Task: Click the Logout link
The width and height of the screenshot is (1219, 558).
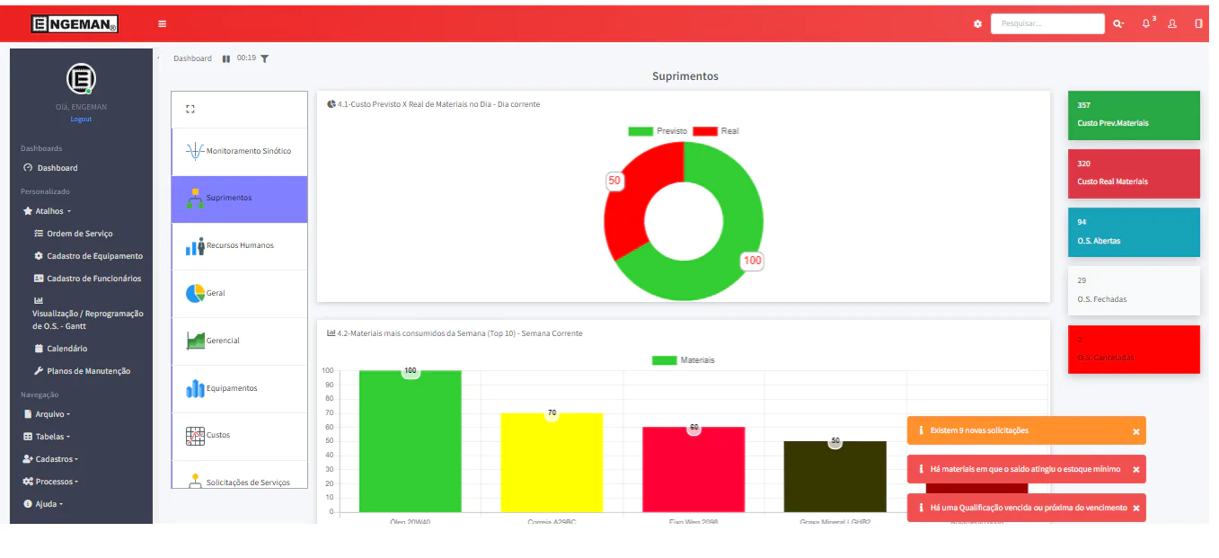Action: 81,120
